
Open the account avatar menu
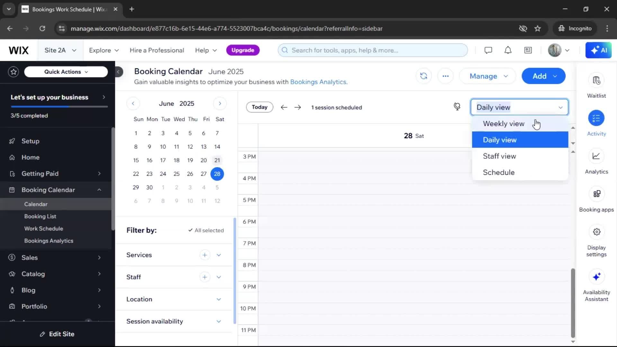tap(559, 50)
